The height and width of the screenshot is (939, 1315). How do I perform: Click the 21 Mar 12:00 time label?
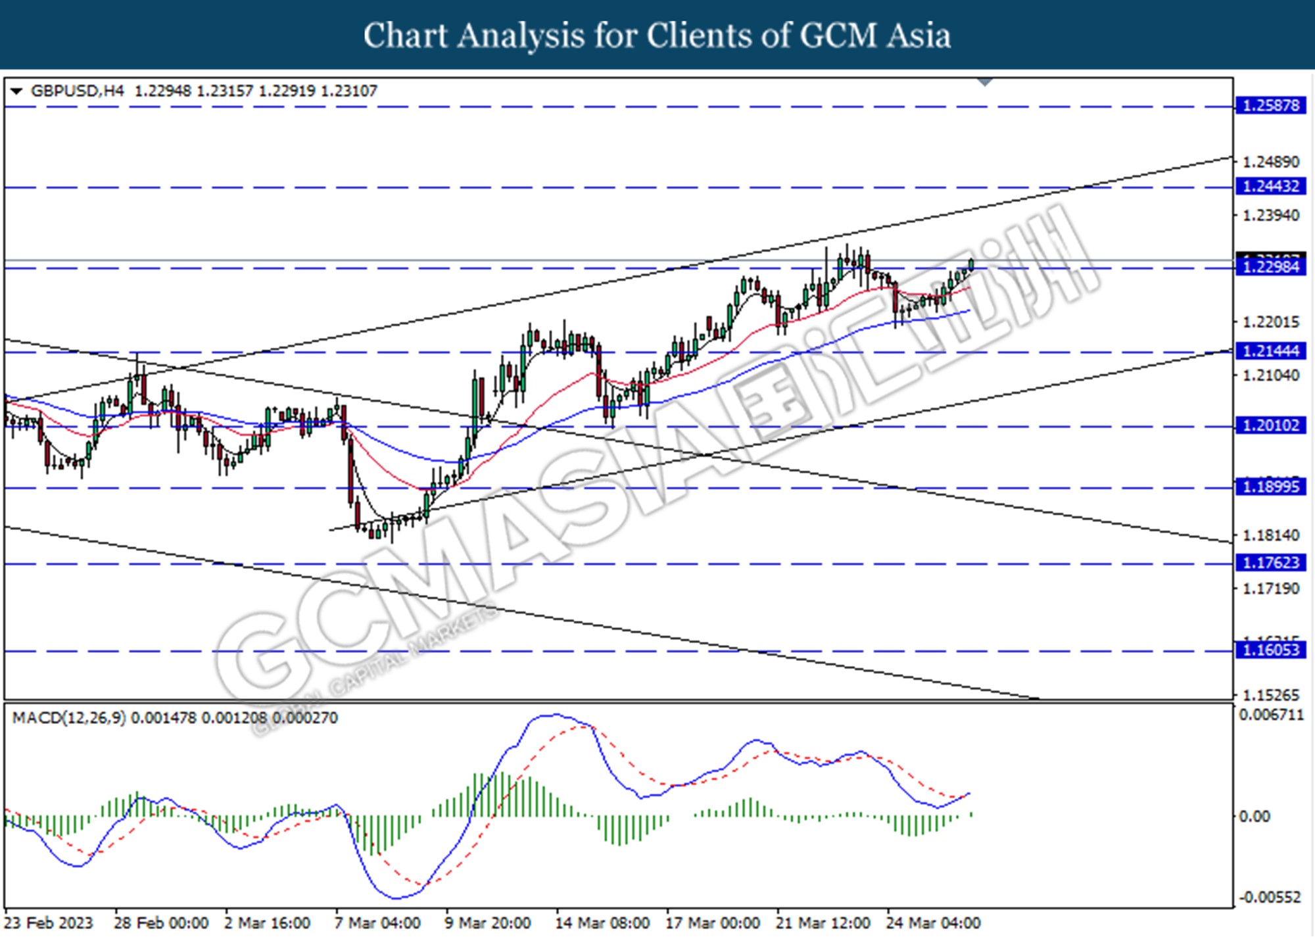pyautogui.click(x=823, y=923)
